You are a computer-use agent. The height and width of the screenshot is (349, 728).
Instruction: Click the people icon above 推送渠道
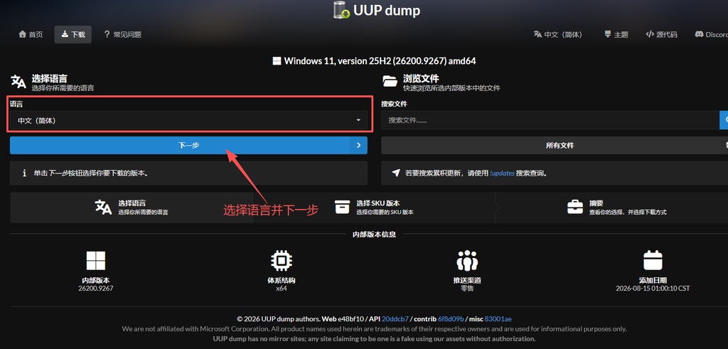coord(467,261)
